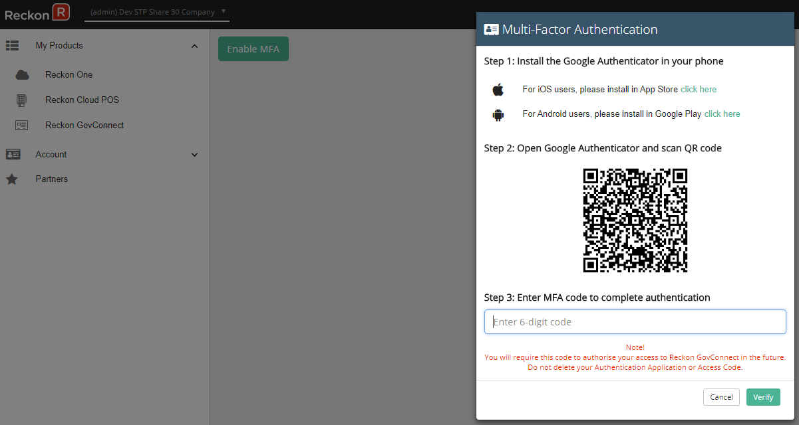Click the Reckon GovConnect monitor icon

pyautogui.click(x=22, y=126)
